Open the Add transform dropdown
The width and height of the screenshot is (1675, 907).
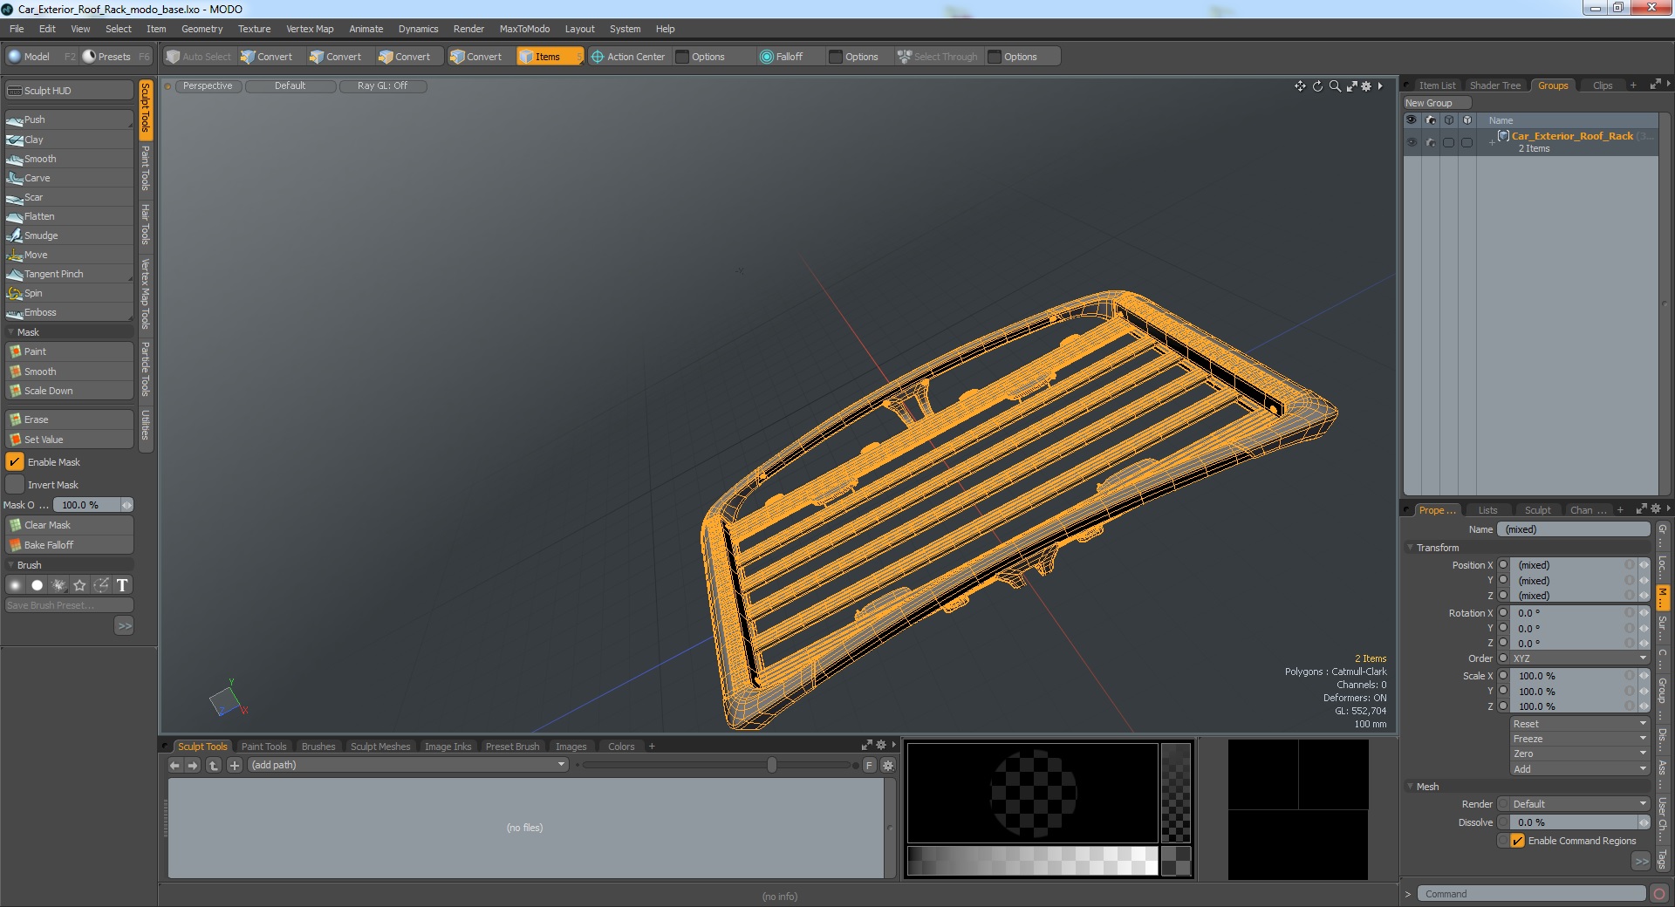1579,769
